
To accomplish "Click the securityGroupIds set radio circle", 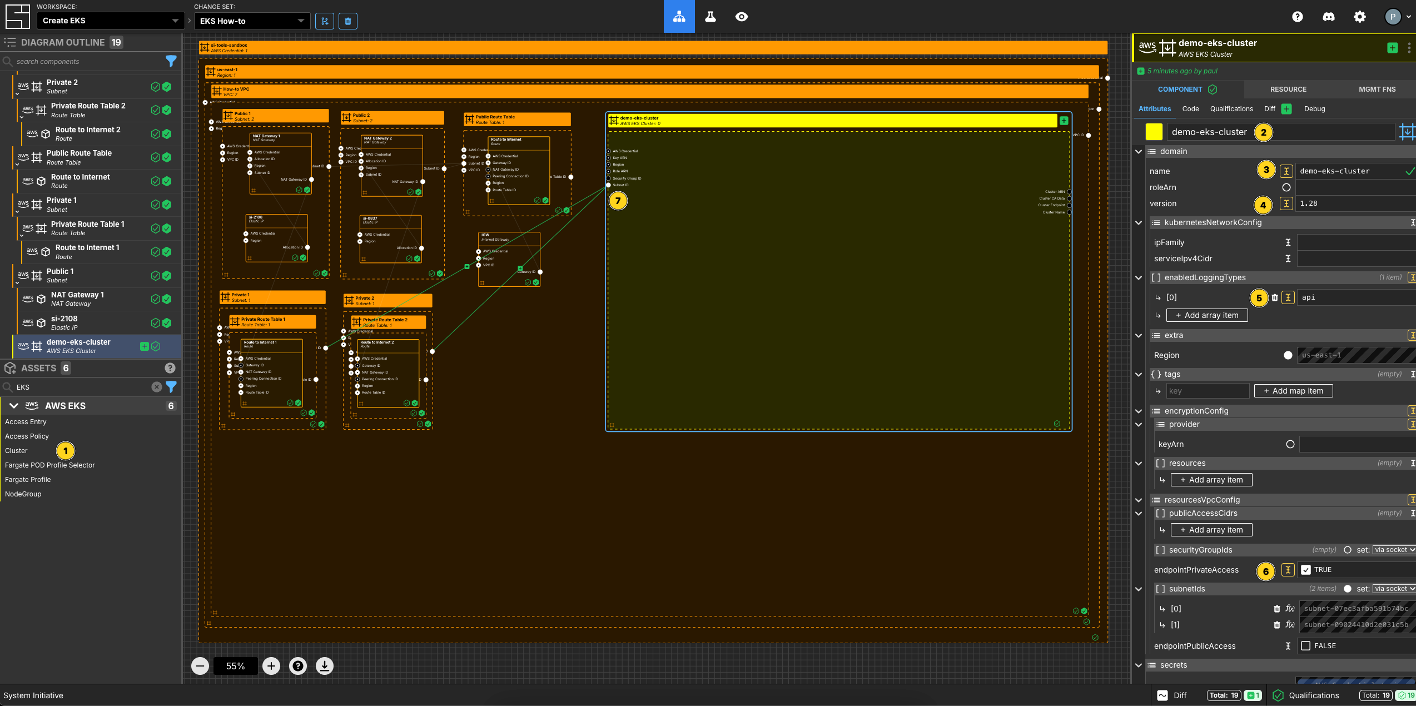I will (1348, 550).
